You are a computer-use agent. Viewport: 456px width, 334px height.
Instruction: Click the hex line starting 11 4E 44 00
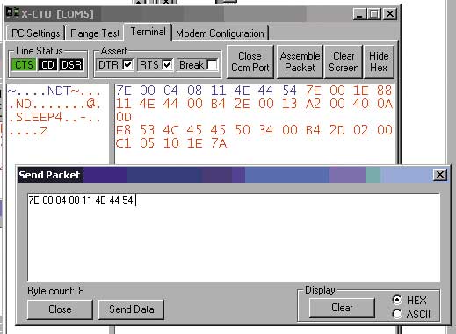[x=254, y=104]
